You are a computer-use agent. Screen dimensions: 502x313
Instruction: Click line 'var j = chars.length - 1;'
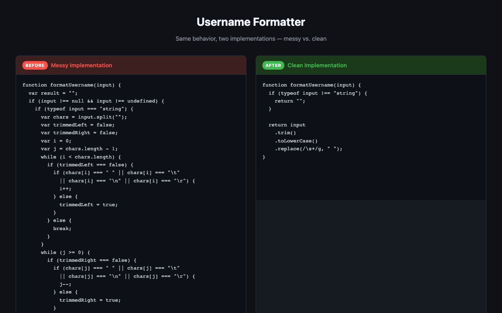pos(79,149)
